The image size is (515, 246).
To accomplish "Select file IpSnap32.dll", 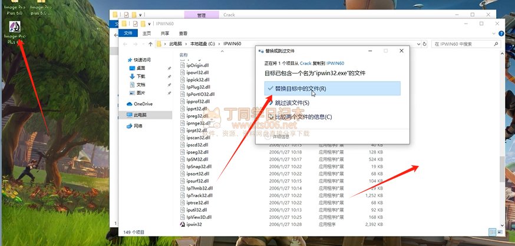I will pyautogui.click(x=198, y=167).
